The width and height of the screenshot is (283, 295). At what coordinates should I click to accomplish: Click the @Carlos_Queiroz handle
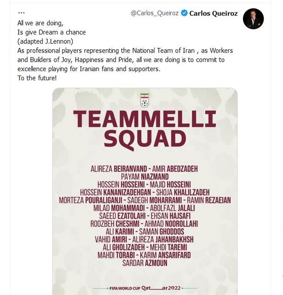click(x=156, y=13)
